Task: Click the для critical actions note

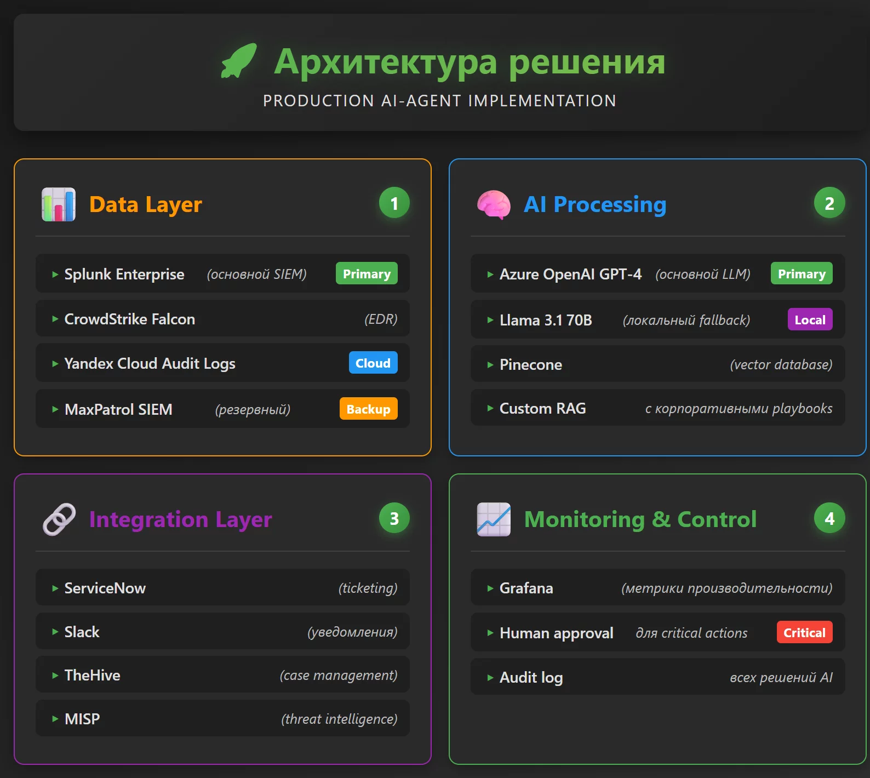Action: tap(691, 633)
